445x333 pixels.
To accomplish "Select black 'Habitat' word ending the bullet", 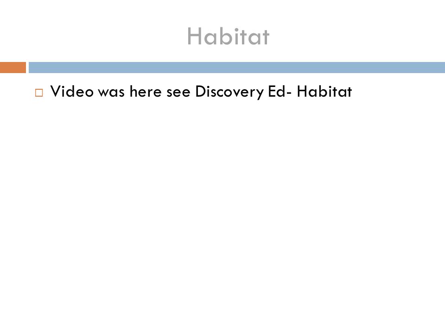I will 324,91.
